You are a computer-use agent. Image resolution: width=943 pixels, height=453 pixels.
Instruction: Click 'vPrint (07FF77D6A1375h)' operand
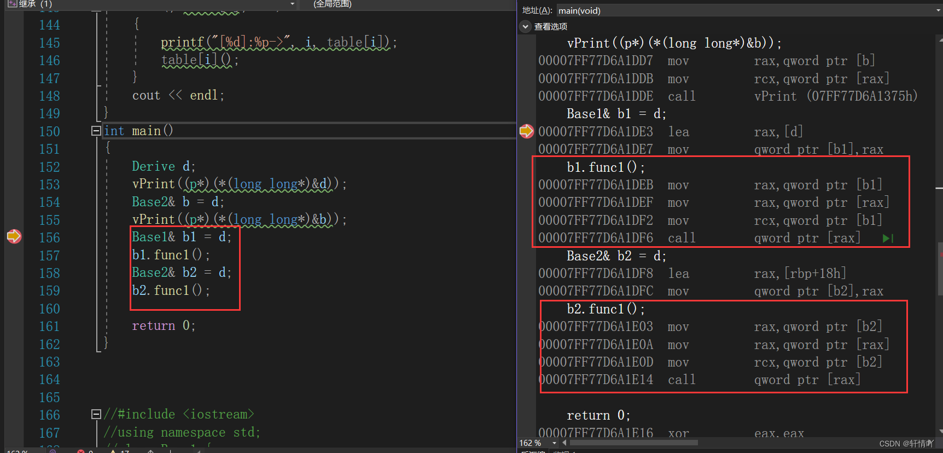[836, 96]
